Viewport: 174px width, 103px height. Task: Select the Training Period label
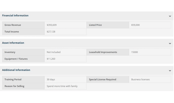pos(13,79)
